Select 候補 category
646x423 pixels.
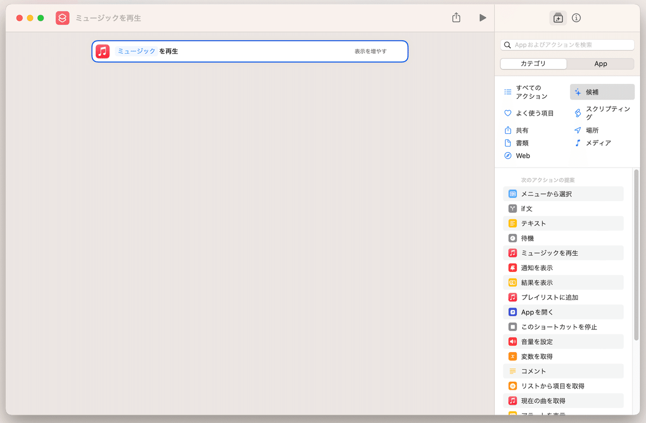click(x=602, y=92)
